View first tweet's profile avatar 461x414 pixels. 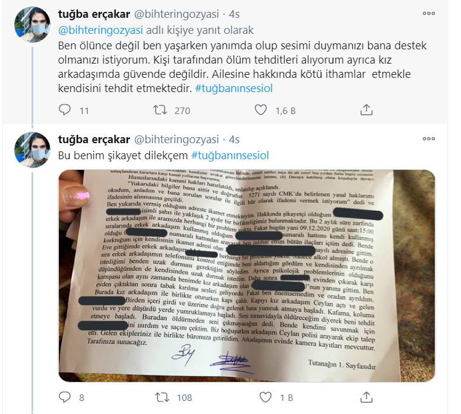(x=32, y=25)
